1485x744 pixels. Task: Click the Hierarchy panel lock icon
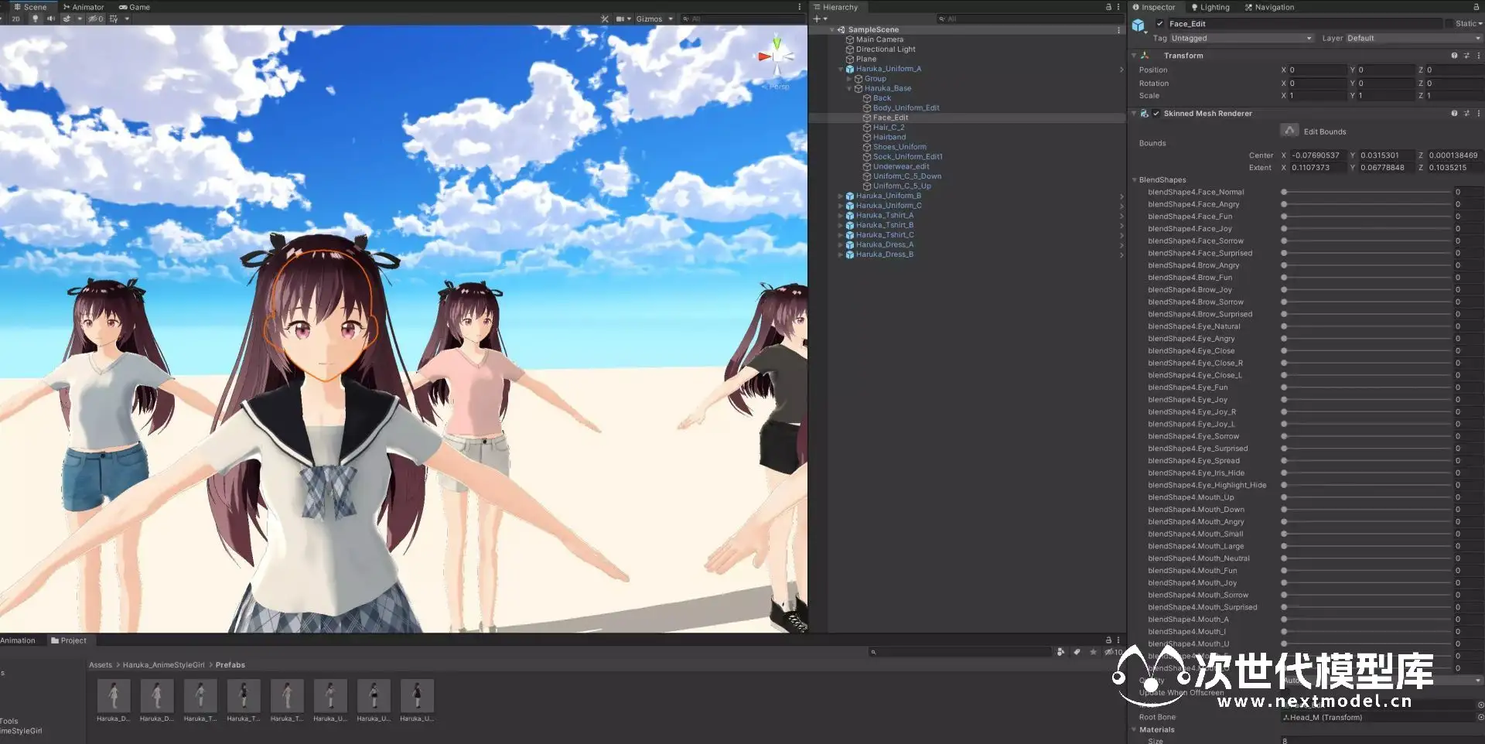point(1108,7)
